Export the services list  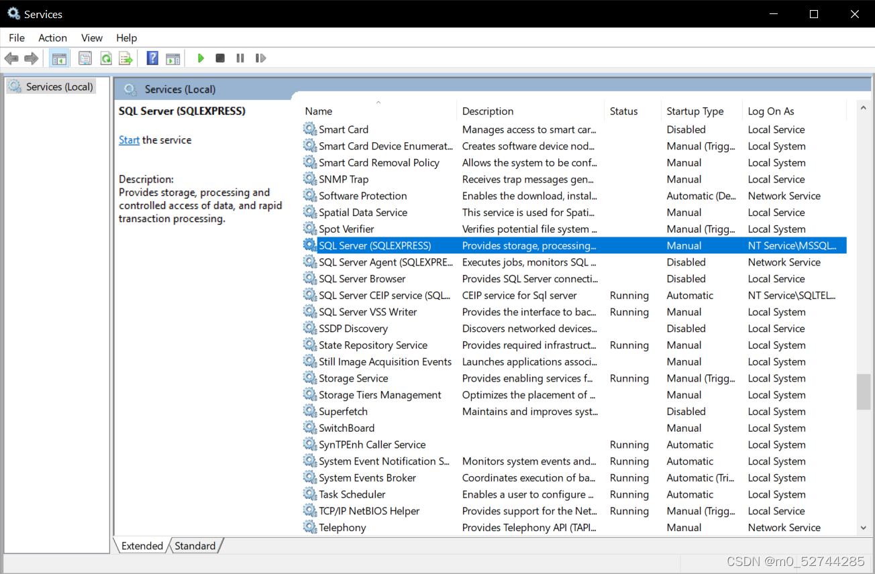click(125, 58)
